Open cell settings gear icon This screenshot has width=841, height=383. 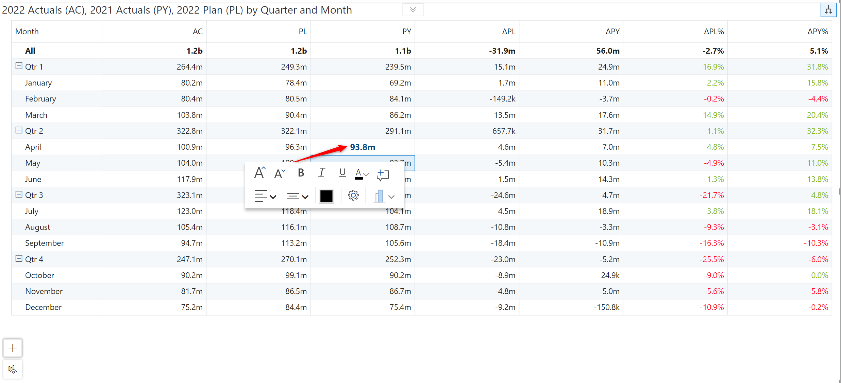[353, 196]
